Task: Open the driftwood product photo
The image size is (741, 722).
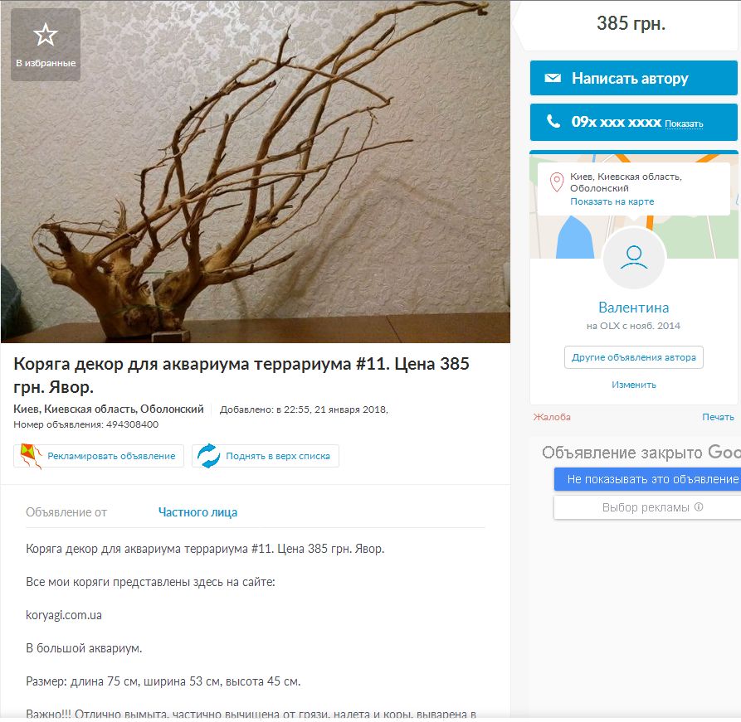Action: tap(256, 172)
